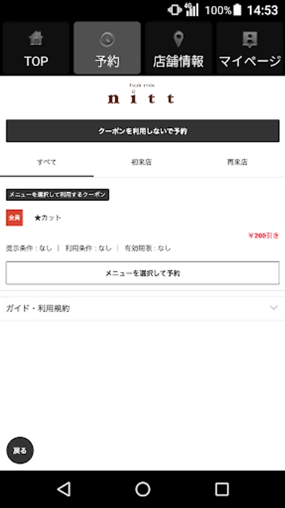This screenshot has width=285, height=508.
Task: Expand the ガイド・利用規約 section label
Action: pos(38,308)
